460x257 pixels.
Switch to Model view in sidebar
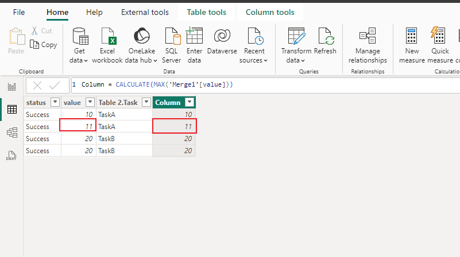(12, 133)
